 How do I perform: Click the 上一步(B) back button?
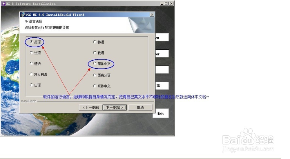[90, 107]
